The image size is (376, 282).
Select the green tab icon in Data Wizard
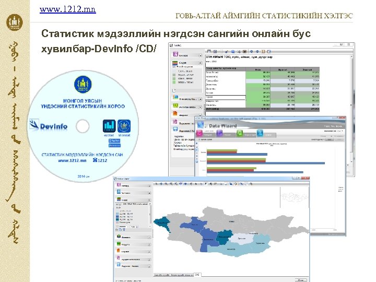tap(240, 133)
